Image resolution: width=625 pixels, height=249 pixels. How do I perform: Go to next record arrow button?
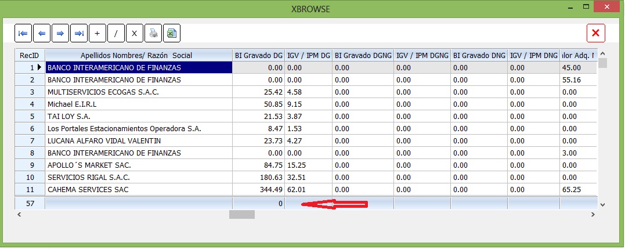click(60, 33)
